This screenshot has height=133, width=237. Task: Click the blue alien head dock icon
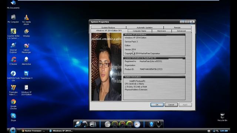(x=151, y=124)
